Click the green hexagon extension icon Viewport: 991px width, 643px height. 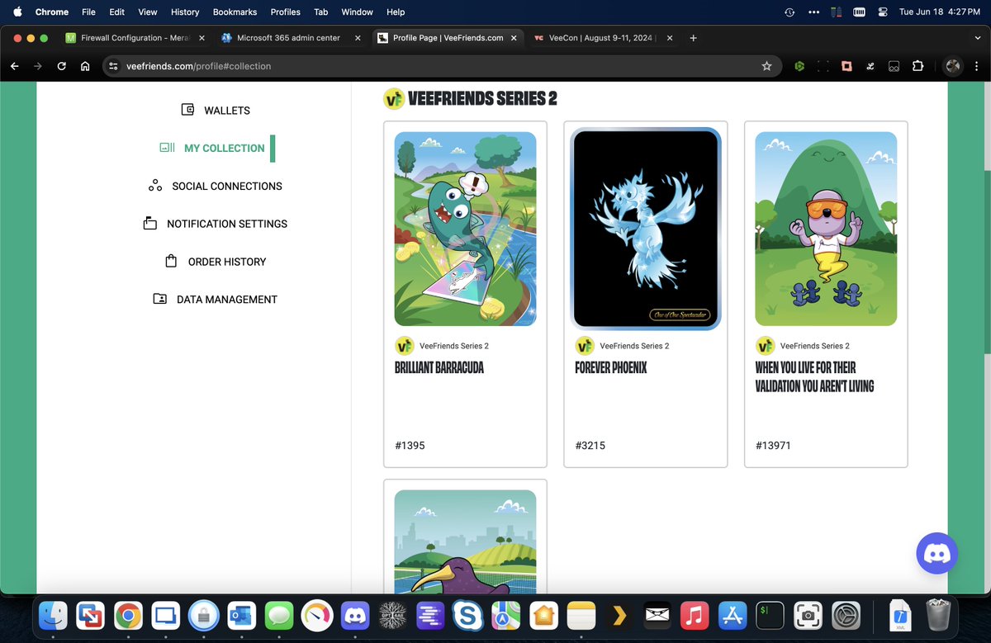[799, 66]
